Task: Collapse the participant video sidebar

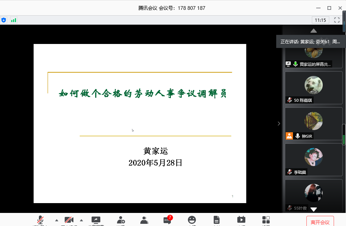Action: click(279, 124)
